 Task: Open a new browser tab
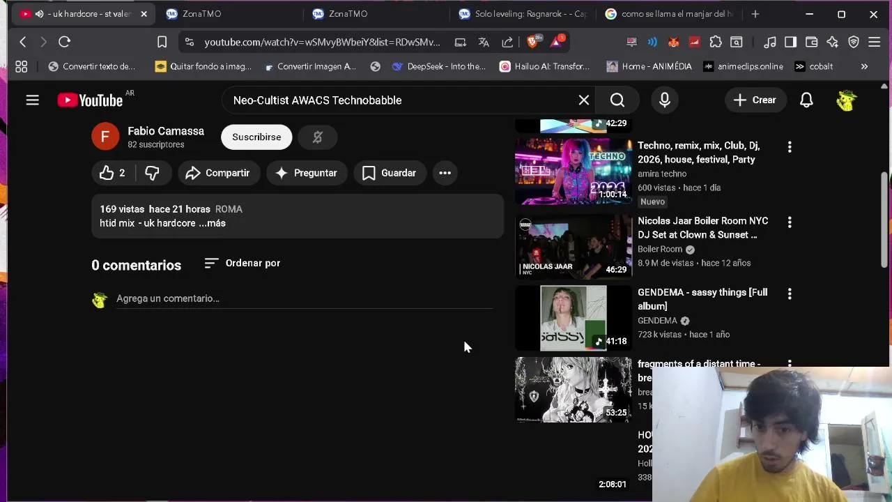click(755, 14)
